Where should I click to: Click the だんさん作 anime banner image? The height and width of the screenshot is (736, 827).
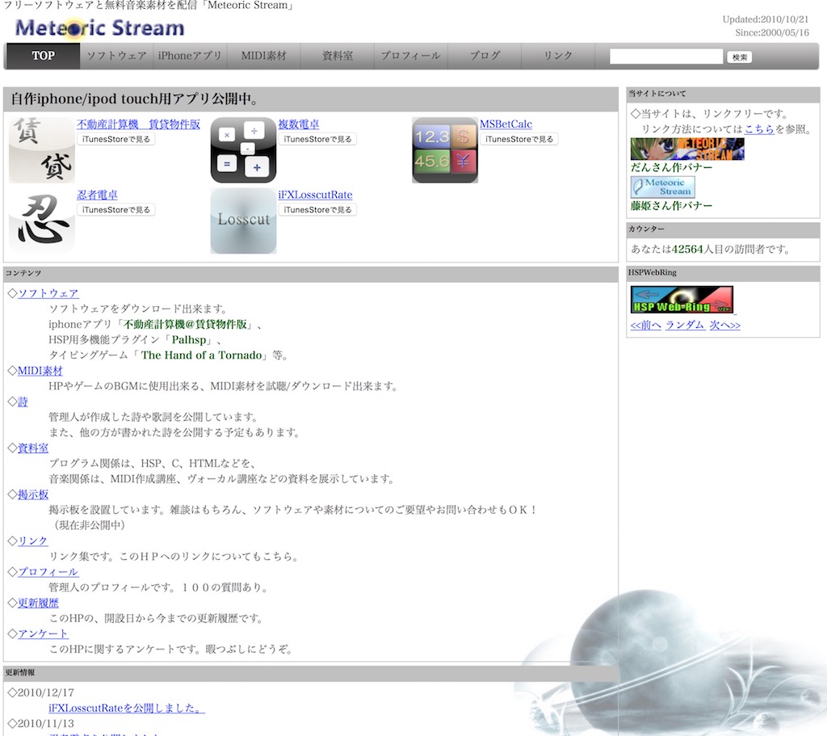pos(687,149)
